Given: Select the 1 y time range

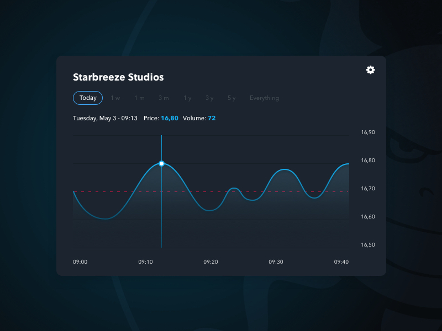Looking at the screenshot, I should [187, 98].
